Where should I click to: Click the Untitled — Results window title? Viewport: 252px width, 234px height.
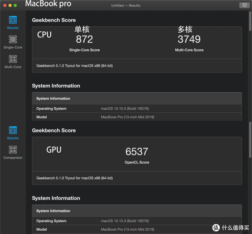[x=126, y=6]
